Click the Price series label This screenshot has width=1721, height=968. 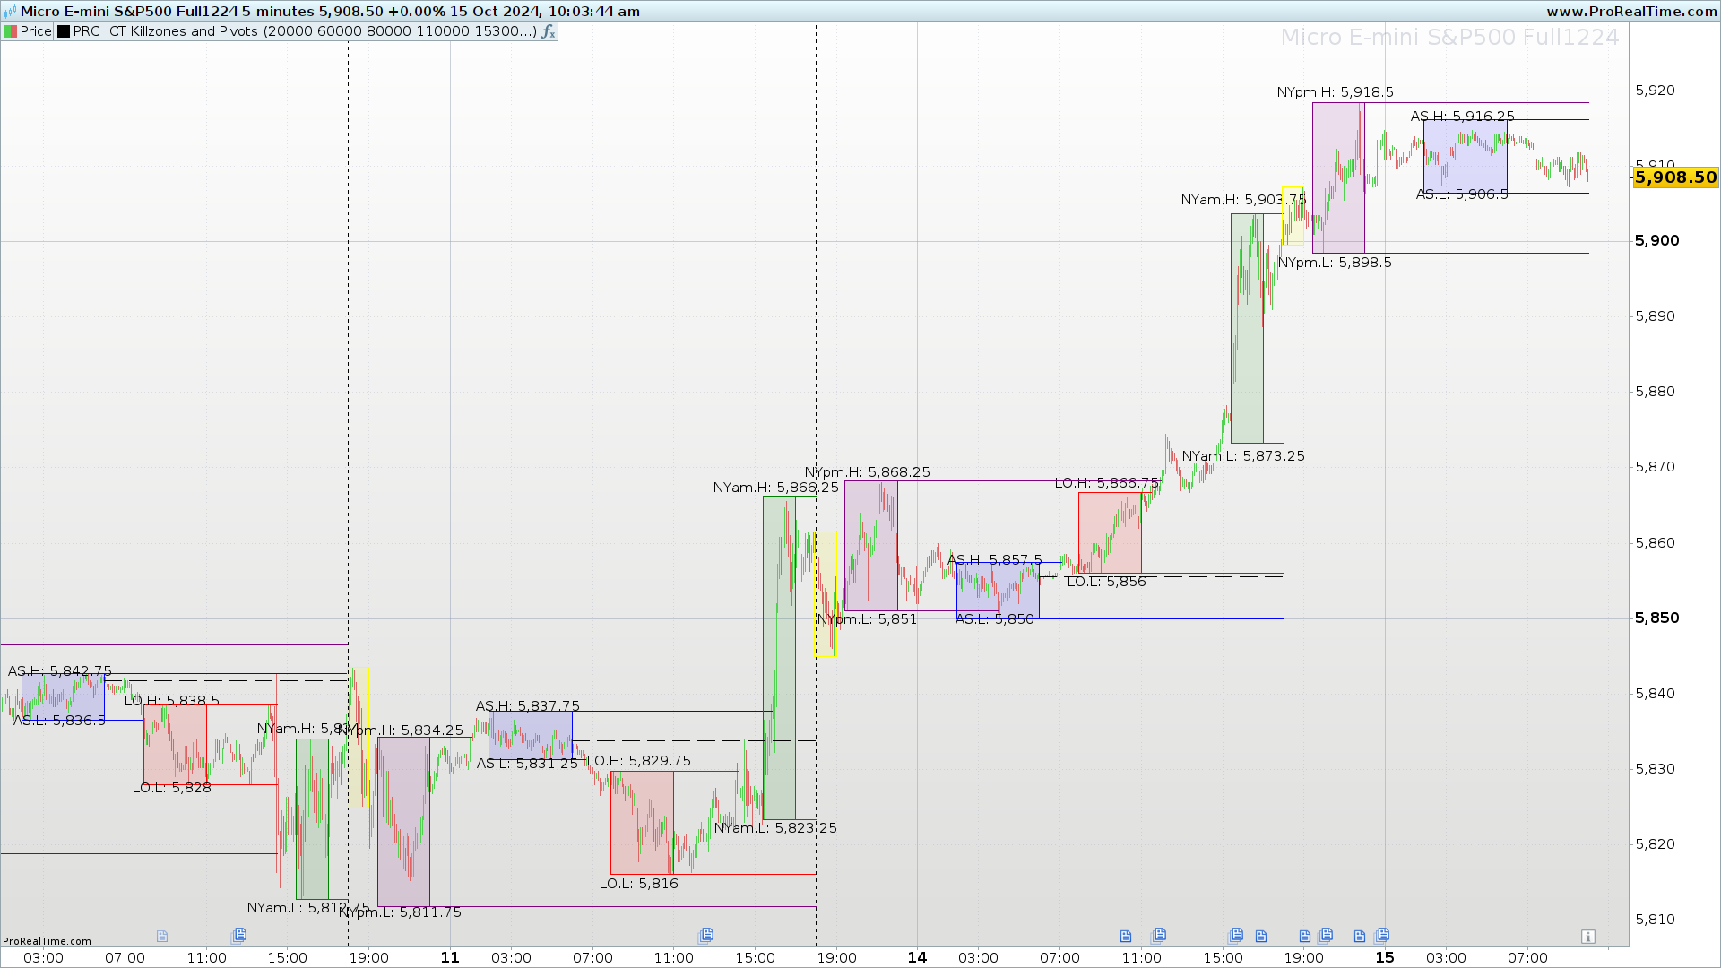coord(36,31)
